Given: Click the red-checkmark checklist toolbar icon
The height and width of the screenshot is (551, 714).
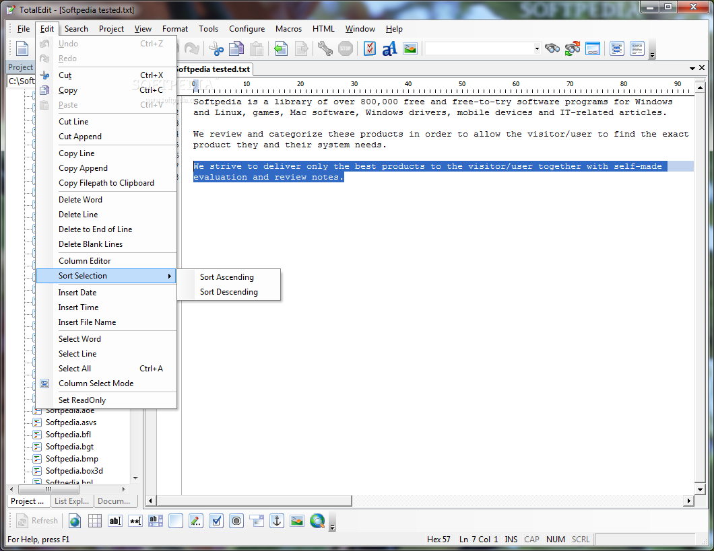Looking at the screenshot, I should (370, 48).
